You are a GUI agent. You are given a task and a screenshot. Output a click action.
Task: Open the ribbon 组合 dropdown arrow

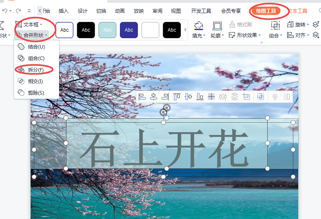click(281, 36)
